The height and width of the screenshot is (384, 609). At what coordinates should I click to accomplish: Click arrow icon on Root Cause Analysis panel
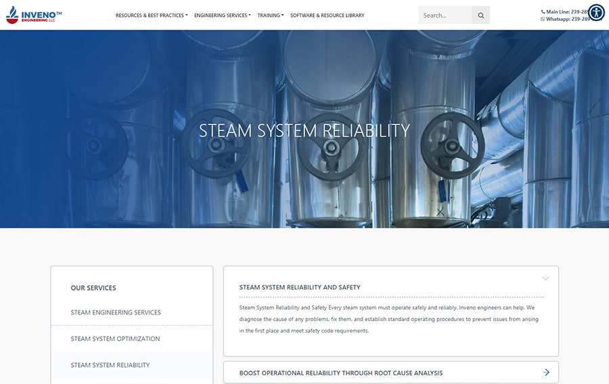click(546, 373)
